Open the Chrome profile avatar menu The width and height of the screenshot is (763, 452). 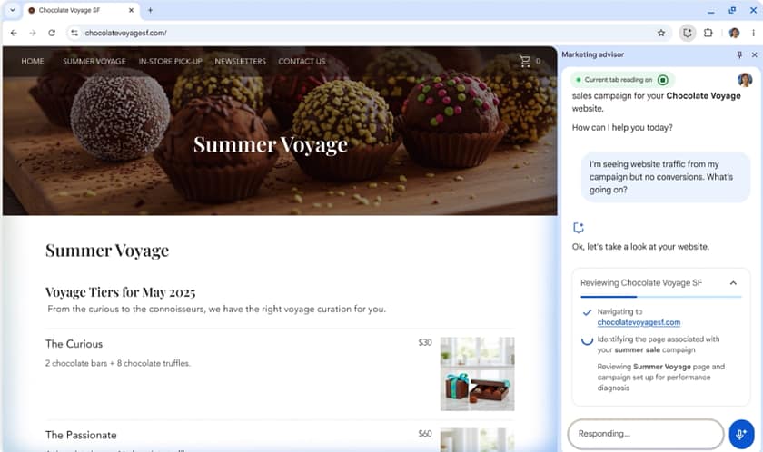pyautogui.click(x=734, y=33)
